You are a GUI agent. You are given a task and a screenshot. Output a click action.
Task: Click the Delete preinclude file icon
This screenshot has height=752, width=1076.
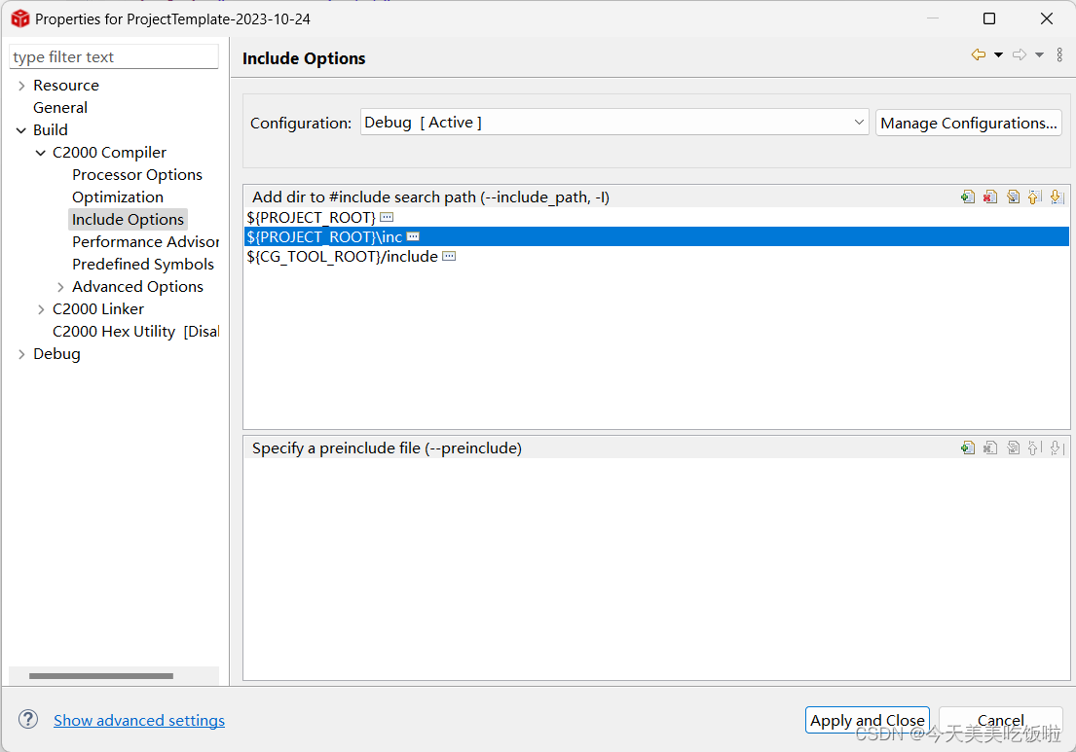pos(990,448)
